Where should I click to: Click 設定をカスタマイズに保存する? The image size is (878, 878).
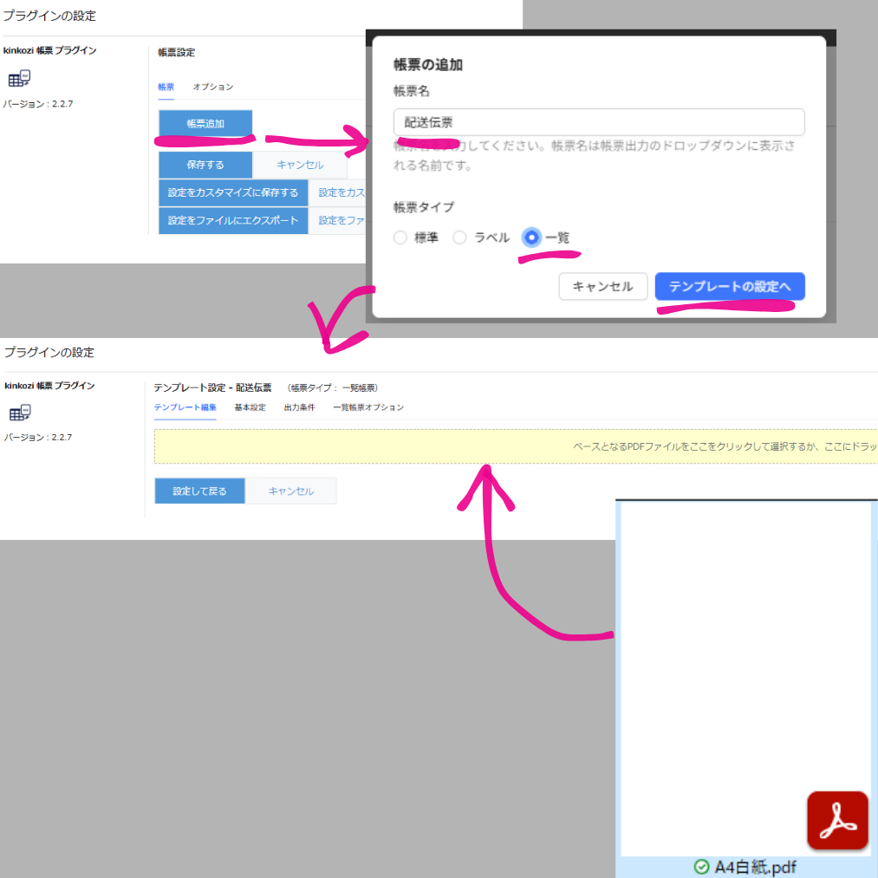233,192
